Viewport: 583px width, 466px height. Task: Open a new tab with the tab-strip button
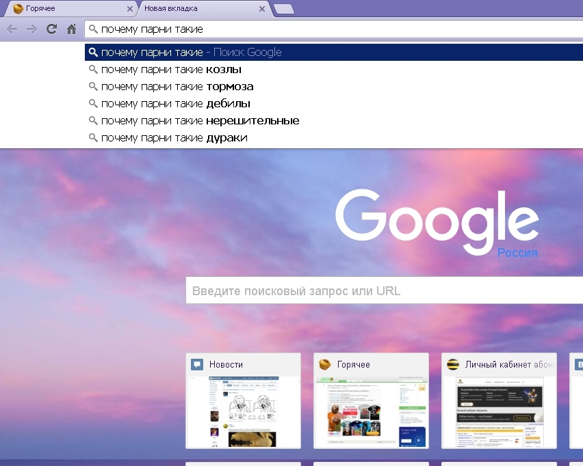click(284, 9)
